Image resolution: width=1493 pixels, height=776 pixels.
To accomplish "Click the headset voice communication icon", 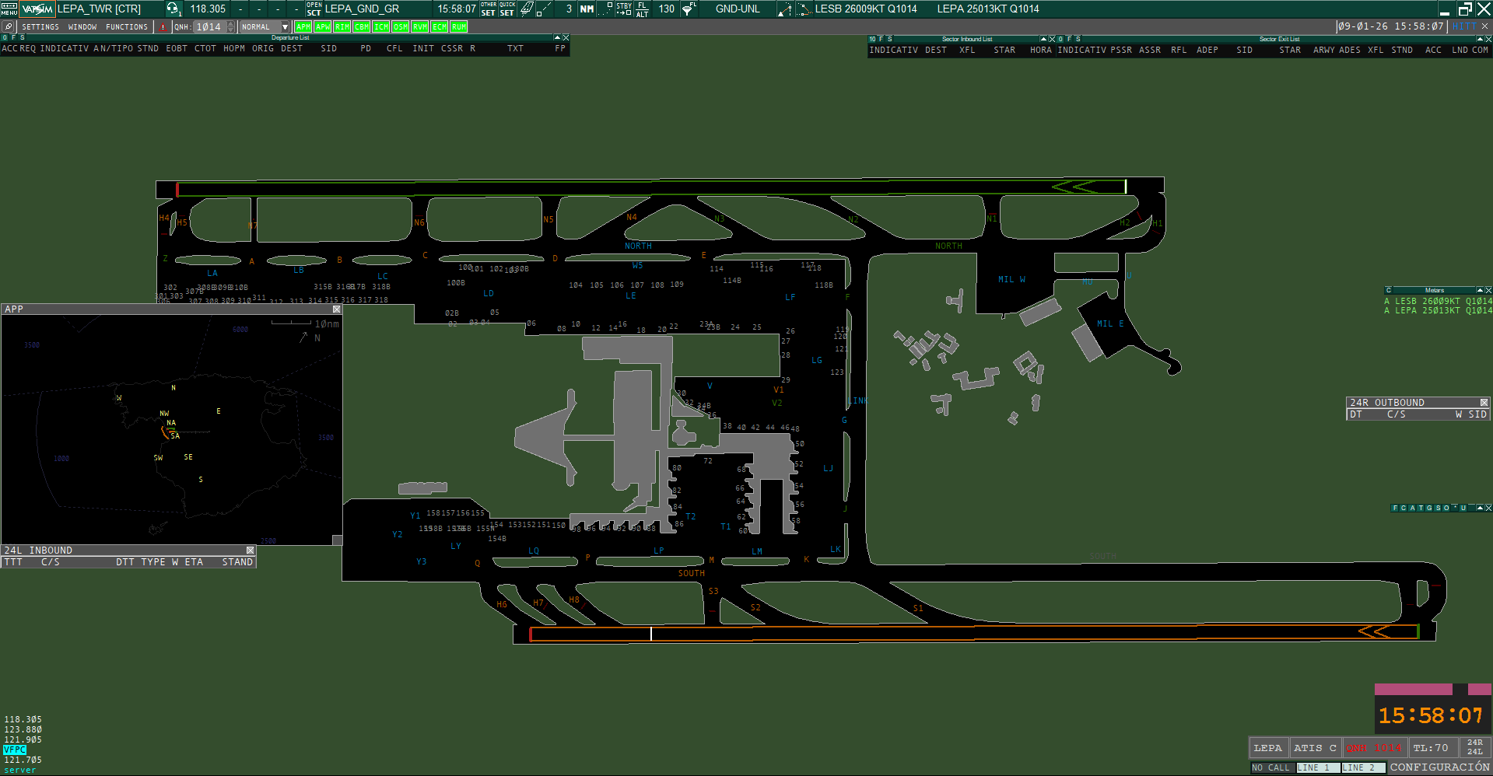I will coord(173,9).
